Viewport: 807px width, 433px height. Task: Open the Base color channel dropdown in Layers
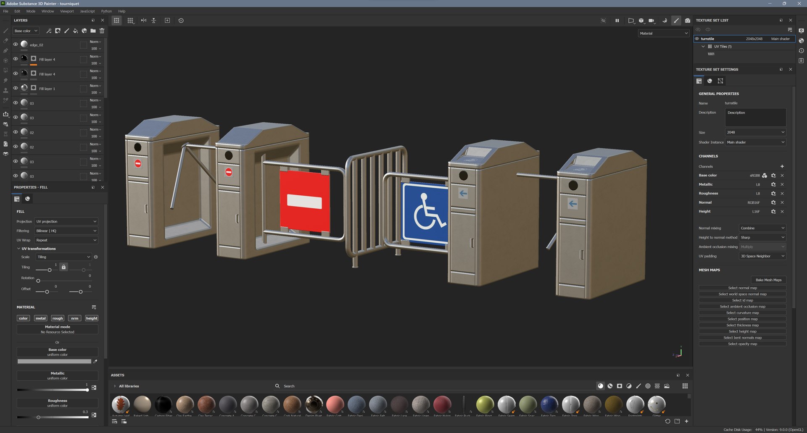(x=26, y=31)
